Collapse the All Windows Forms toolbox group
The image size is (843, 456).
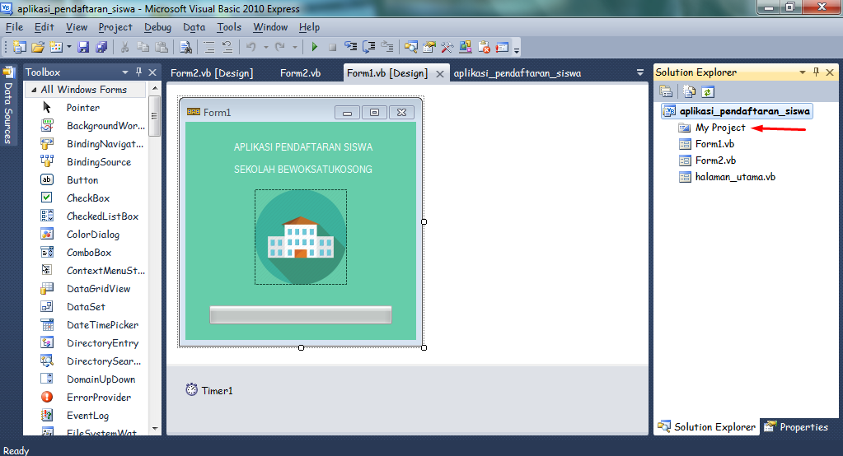coord(35,90)
